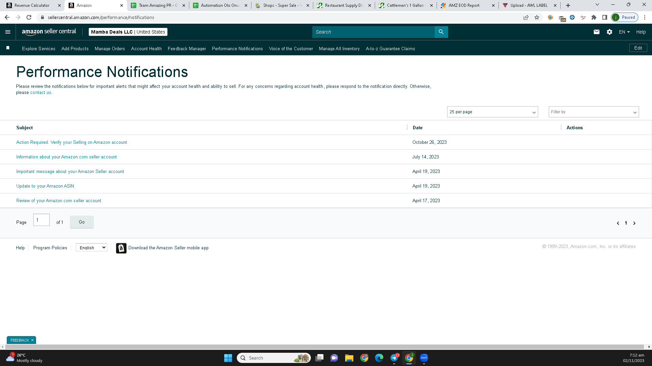Open the Chrome extensions puzzle icon
Screen dimensions: 652x366
click(594, 17)
